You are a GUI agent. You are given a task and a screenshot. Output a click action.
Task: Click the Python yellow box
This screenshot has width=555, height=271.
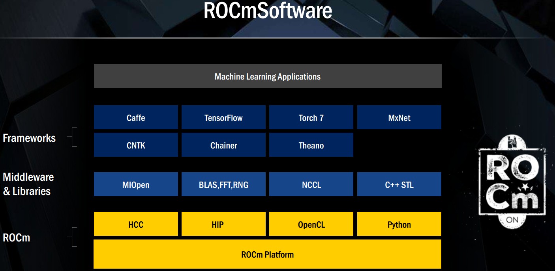click(399, 224)
